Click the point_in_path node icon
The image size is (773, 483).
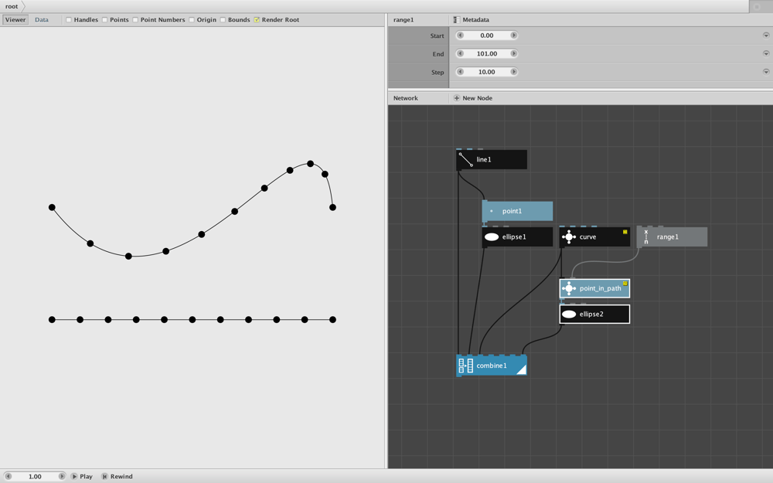pos(568,288)
